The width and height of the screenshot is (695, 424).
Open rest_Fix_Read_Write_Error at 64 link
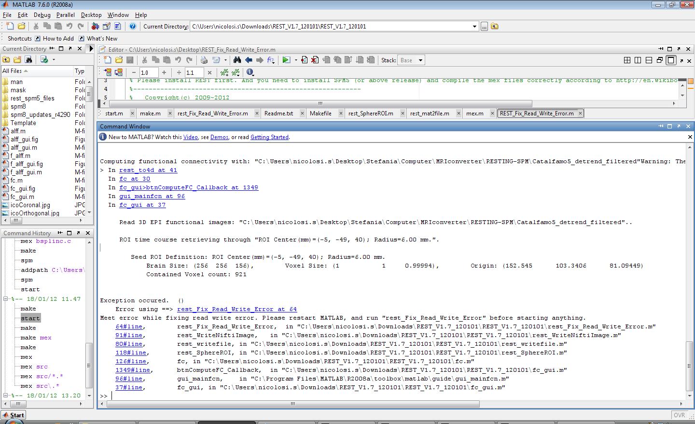pyautogui.click(x=237, y=309)
